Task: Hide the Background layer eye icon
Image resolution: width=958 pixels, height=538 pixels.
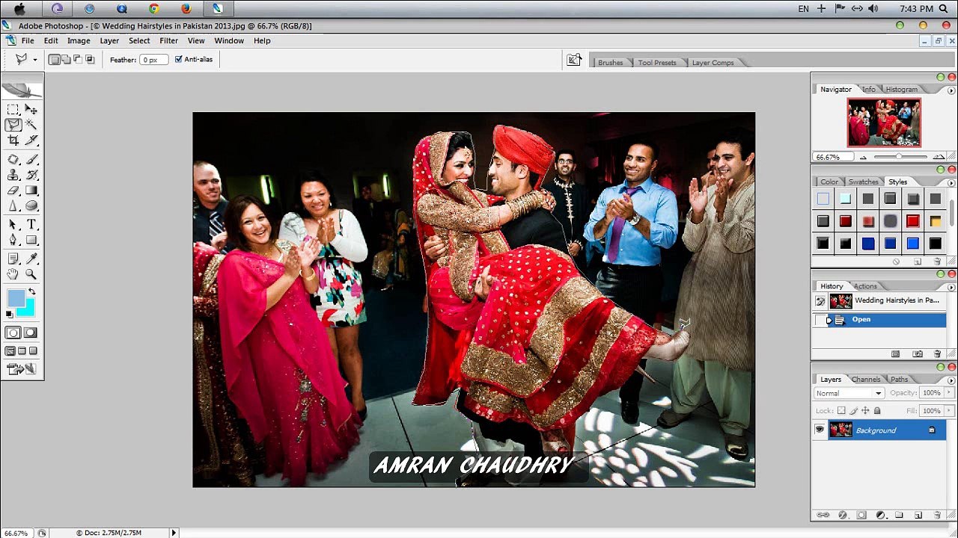Action: [x=820, y=430]
